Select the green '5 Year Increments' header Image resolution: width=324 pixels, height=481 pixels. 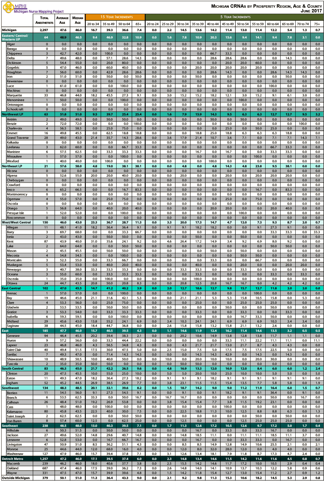(x=235, y=17)
